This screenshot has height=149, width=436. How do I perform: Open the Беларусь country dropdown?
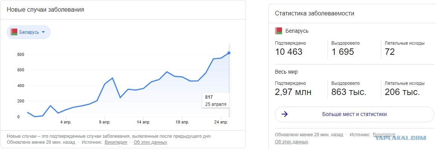28,32
